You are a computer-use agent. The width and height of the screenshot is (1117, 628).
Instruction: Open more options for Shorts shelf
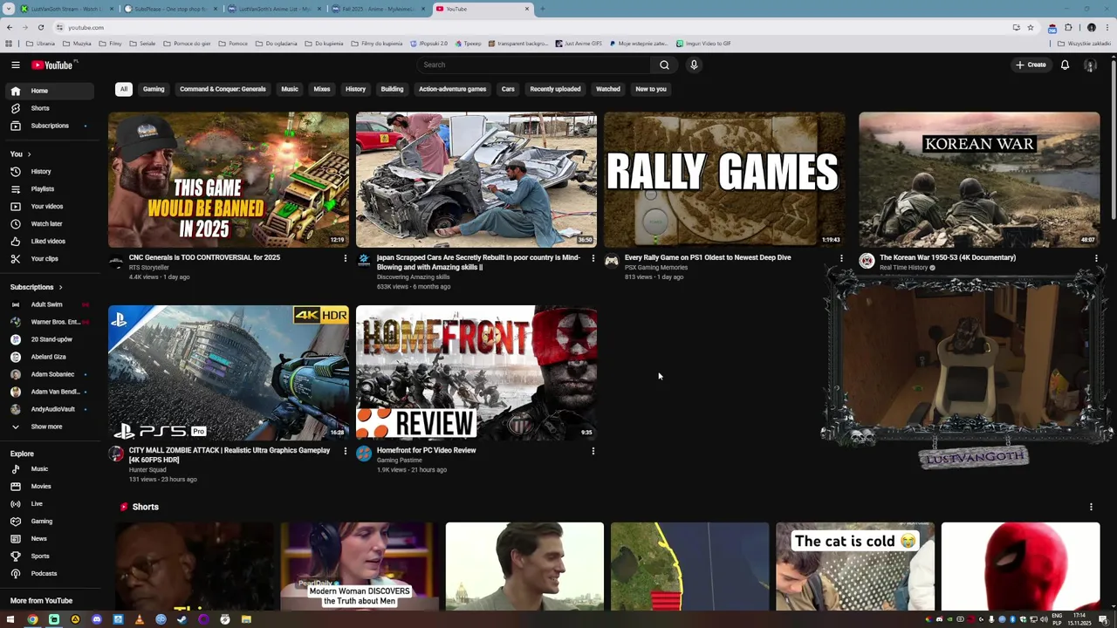coord(1091,507)
